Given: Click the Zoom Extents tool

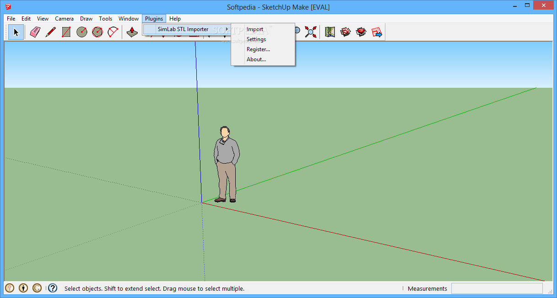Looking at the screenshot, I should (311, 32).
